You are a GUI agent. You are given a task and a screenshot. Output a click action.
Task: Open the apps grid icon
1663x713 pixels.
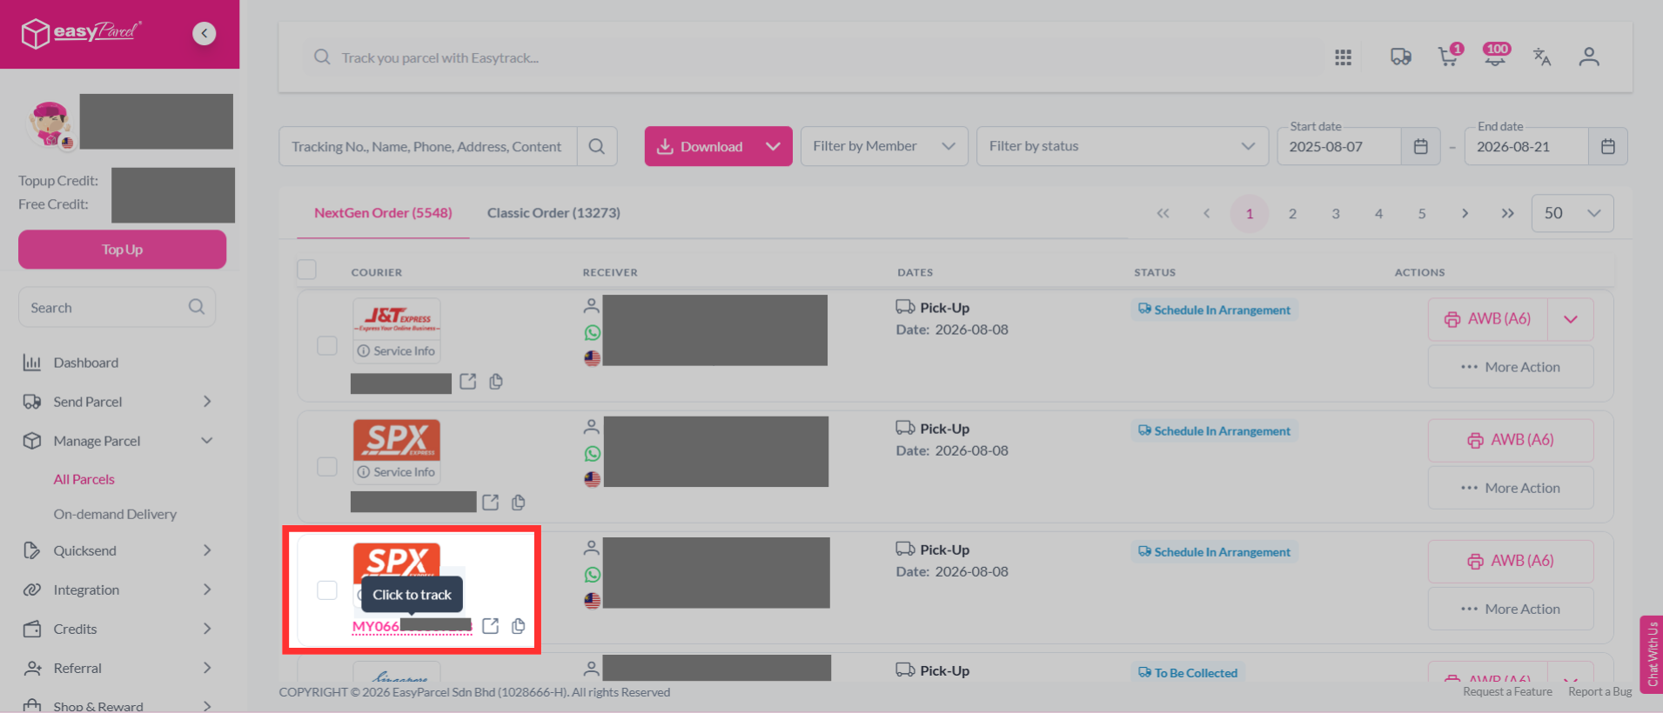[1343, 57]
